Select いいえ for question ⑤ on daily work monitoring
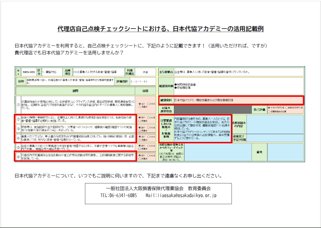This screenshot has height=228, width=321. tap(149, 146)
